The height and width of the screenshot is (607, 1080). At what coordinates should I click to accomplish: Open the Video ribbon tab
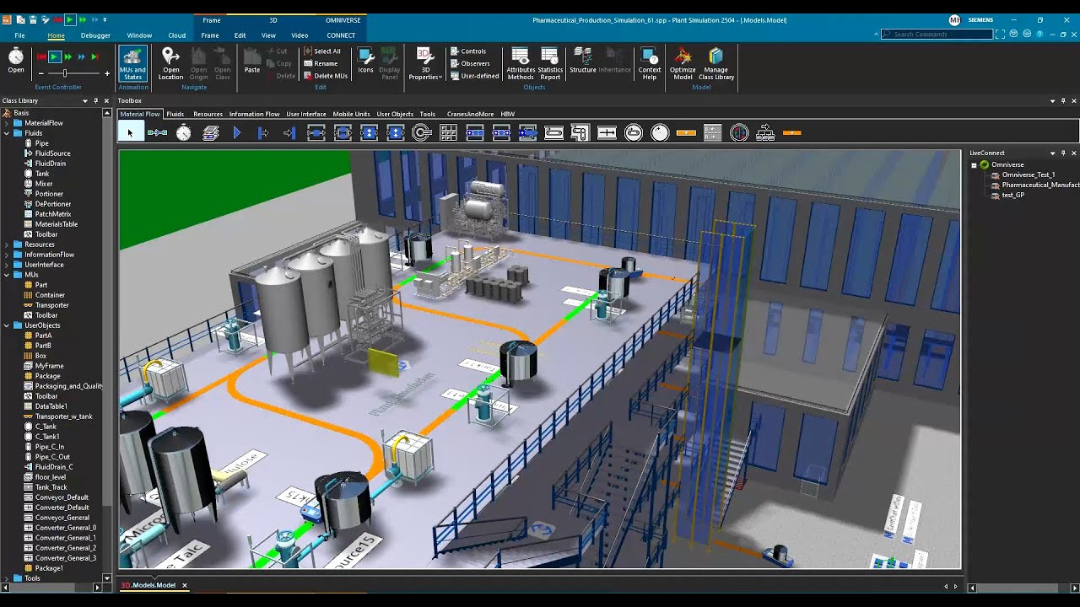300,35
